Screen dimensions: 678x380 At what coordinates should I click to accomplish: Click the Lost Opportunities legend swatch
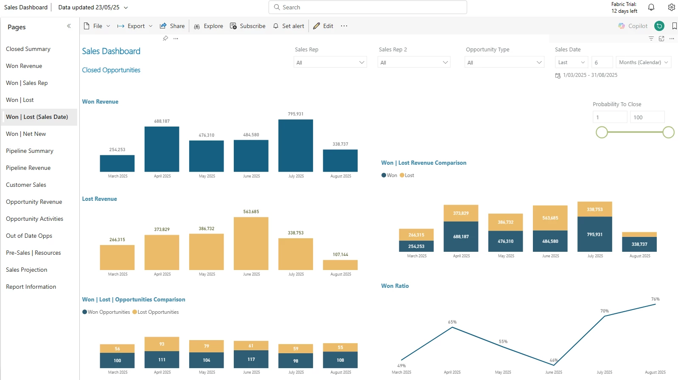click(x=135, y=312)
